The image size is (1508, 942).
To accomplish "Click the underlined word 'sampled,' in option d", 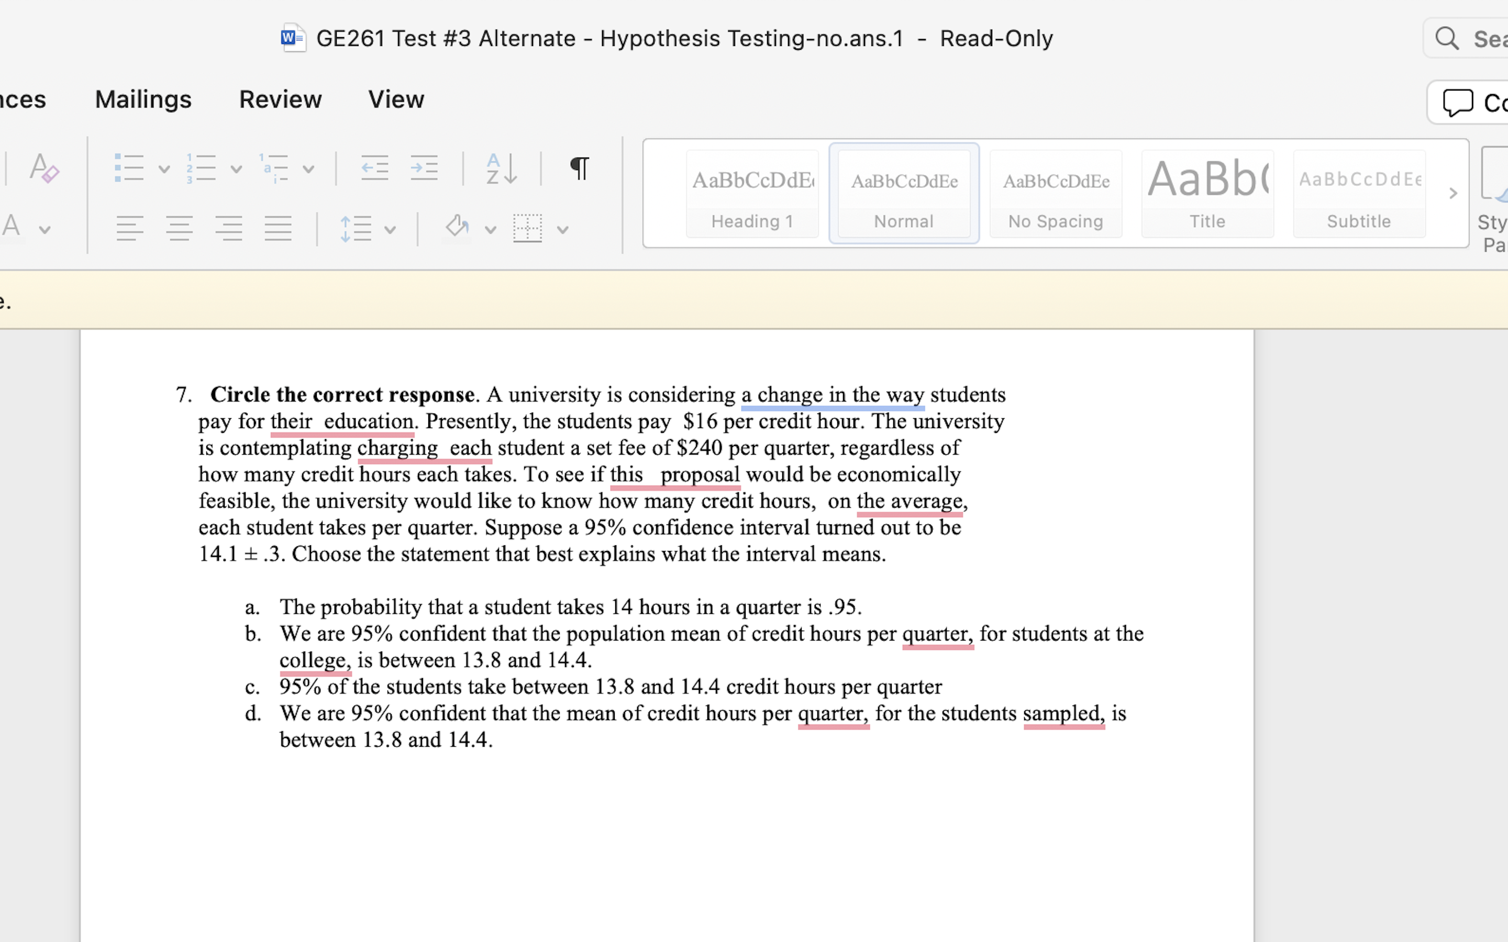I will [x=1065, y=713].
